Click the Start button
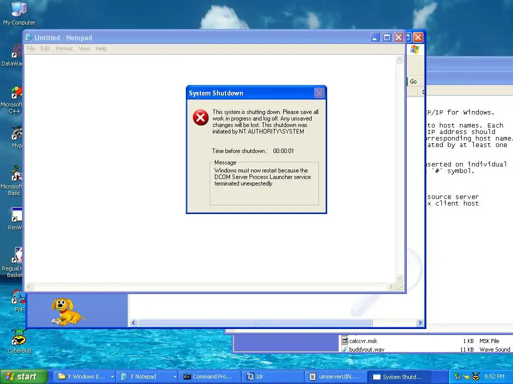This screenshot has height=384, width=513. 24,376
